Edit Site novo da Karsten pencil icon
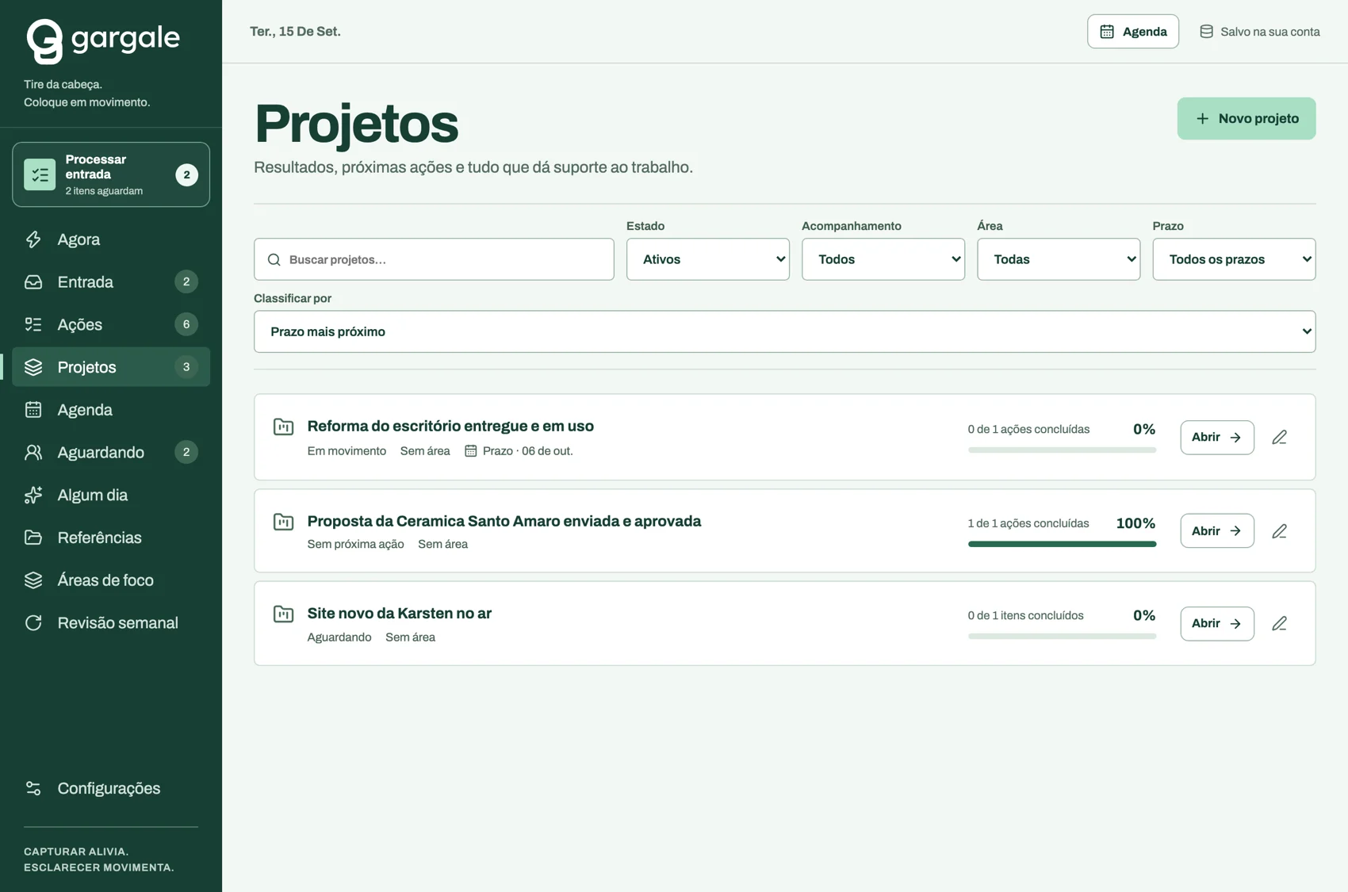This screenshot has height=892, width=1348. (x=1279, y=623)
